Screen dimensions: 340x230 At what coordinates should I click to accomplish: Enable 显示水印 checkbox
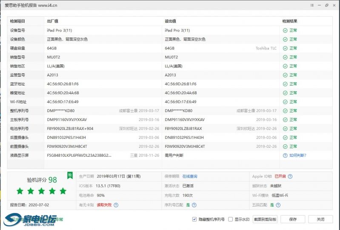231,219
